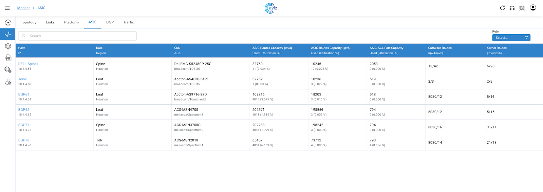This screenshot has width=543, height=192.
Task: Click the config document sidebar icon
Action: [x=8, y=58]
